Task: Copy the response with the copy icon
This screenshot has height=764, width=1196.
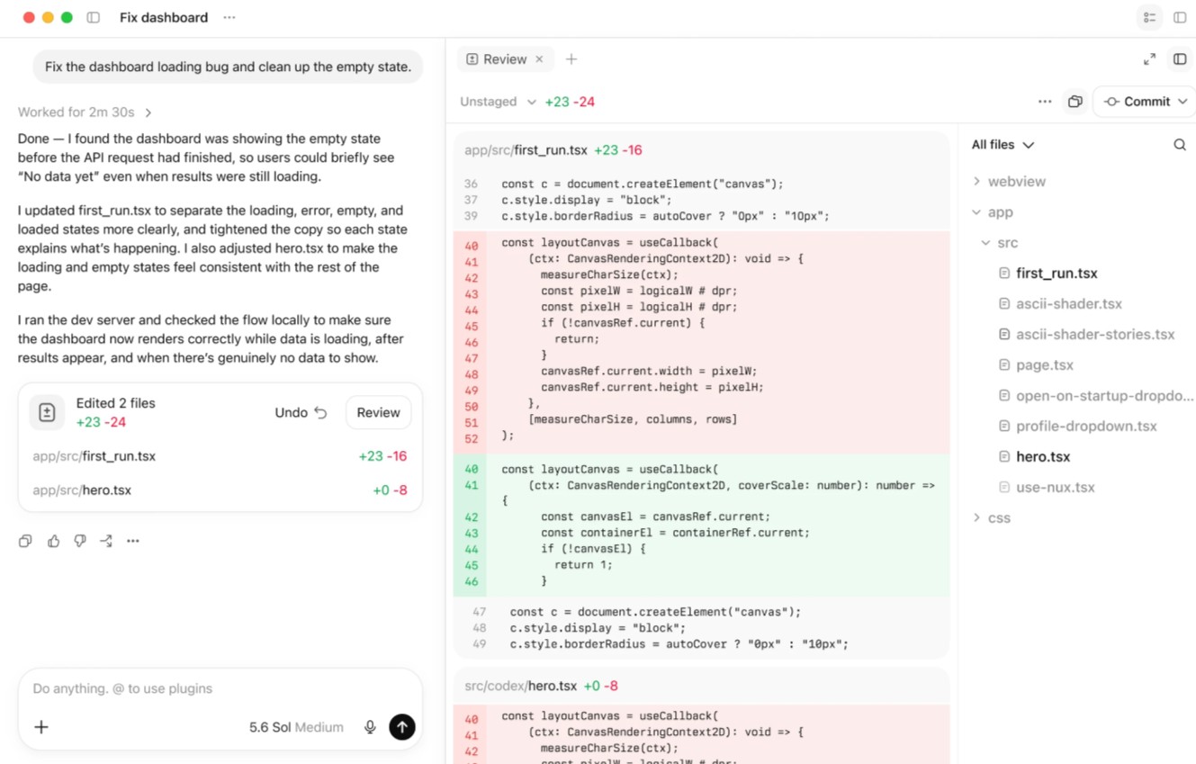Action: tap(25, 541)
